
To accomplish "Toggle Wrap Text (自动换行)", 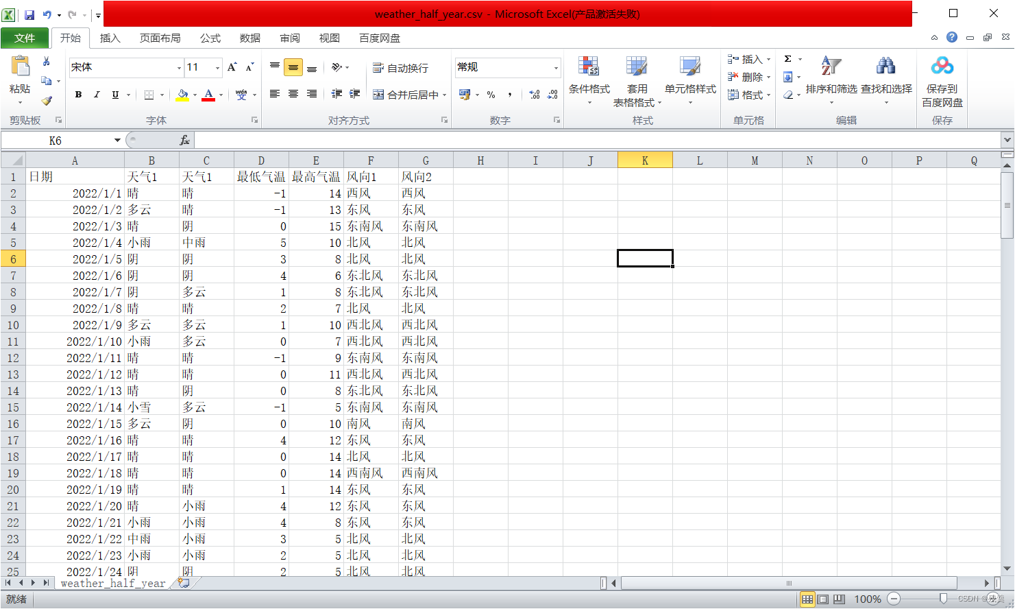I will [401, 68].
